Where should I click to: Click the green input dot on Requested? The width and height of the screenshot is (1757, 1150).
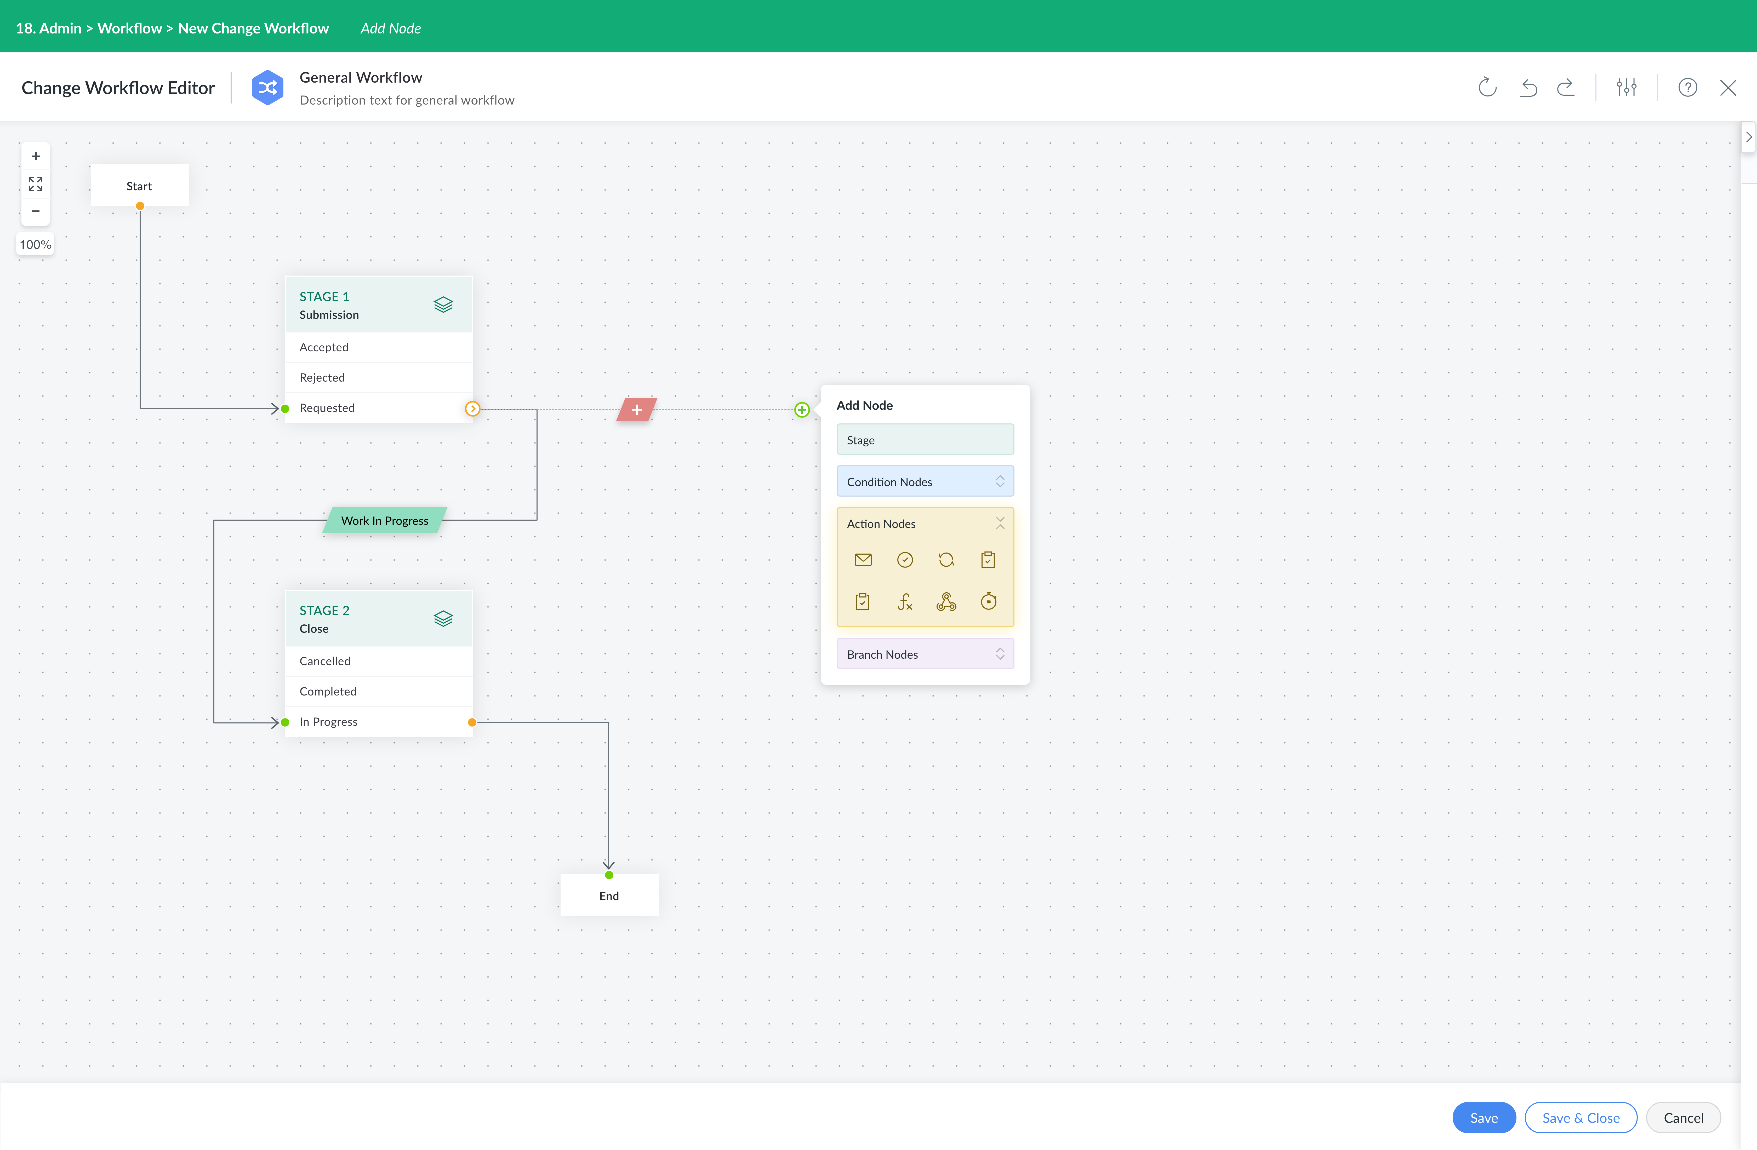(x=285, y=409)
